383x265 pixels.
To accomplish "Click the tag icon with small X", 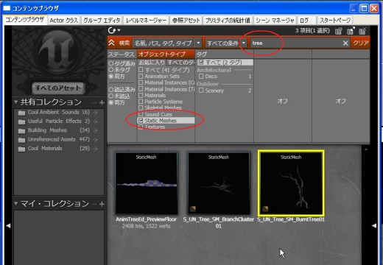I will tap(362, 31).
